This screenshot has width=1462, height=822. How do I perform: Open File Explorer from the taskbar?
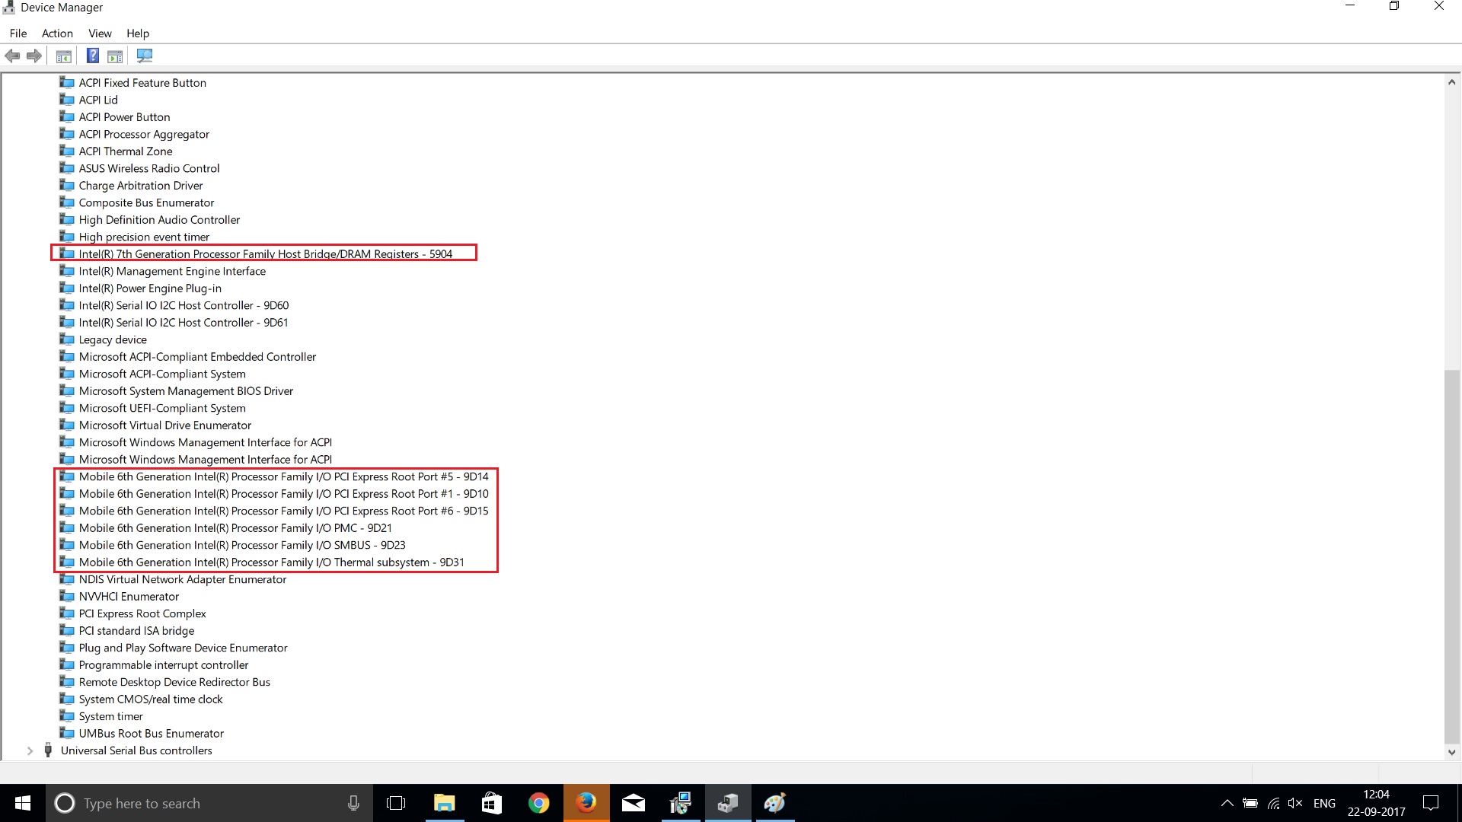pos(444,803)
